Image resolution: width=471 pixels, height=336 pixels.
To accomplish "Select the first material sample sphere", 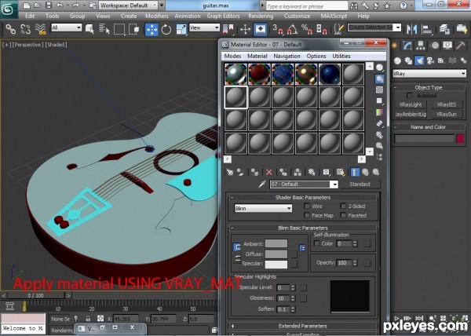I will 235,74.
